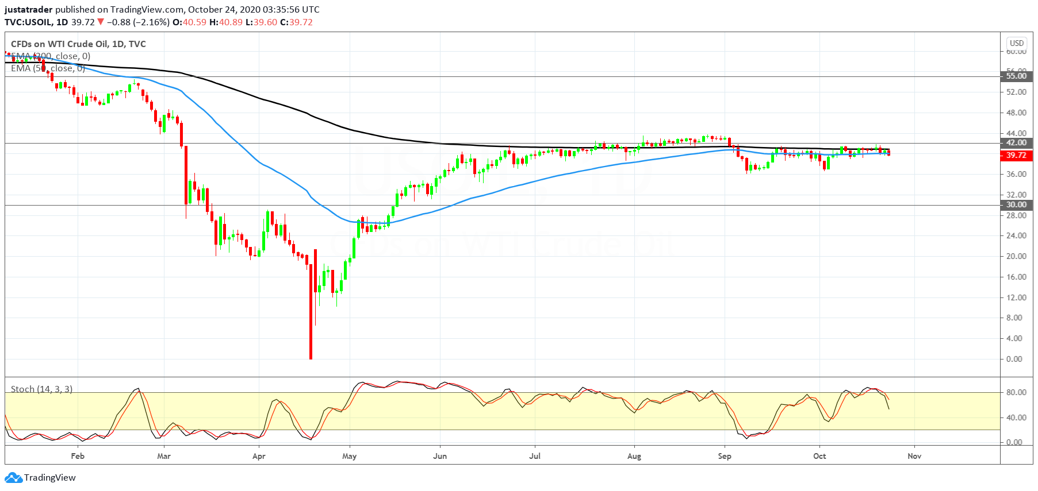The width and height of the screenshot is (1038, 491).
Task: Click the May label on the time axis
Action: (x=350, y=456)
